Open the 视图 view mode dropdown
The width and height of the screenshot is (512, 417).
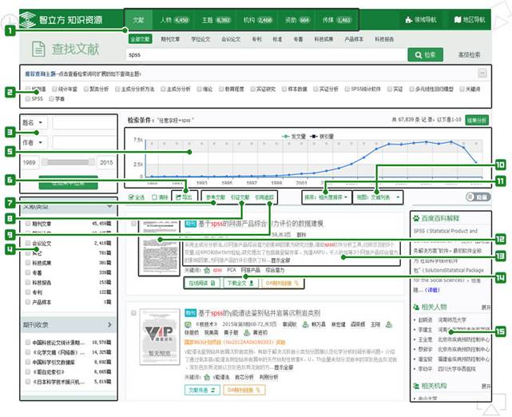379,195
